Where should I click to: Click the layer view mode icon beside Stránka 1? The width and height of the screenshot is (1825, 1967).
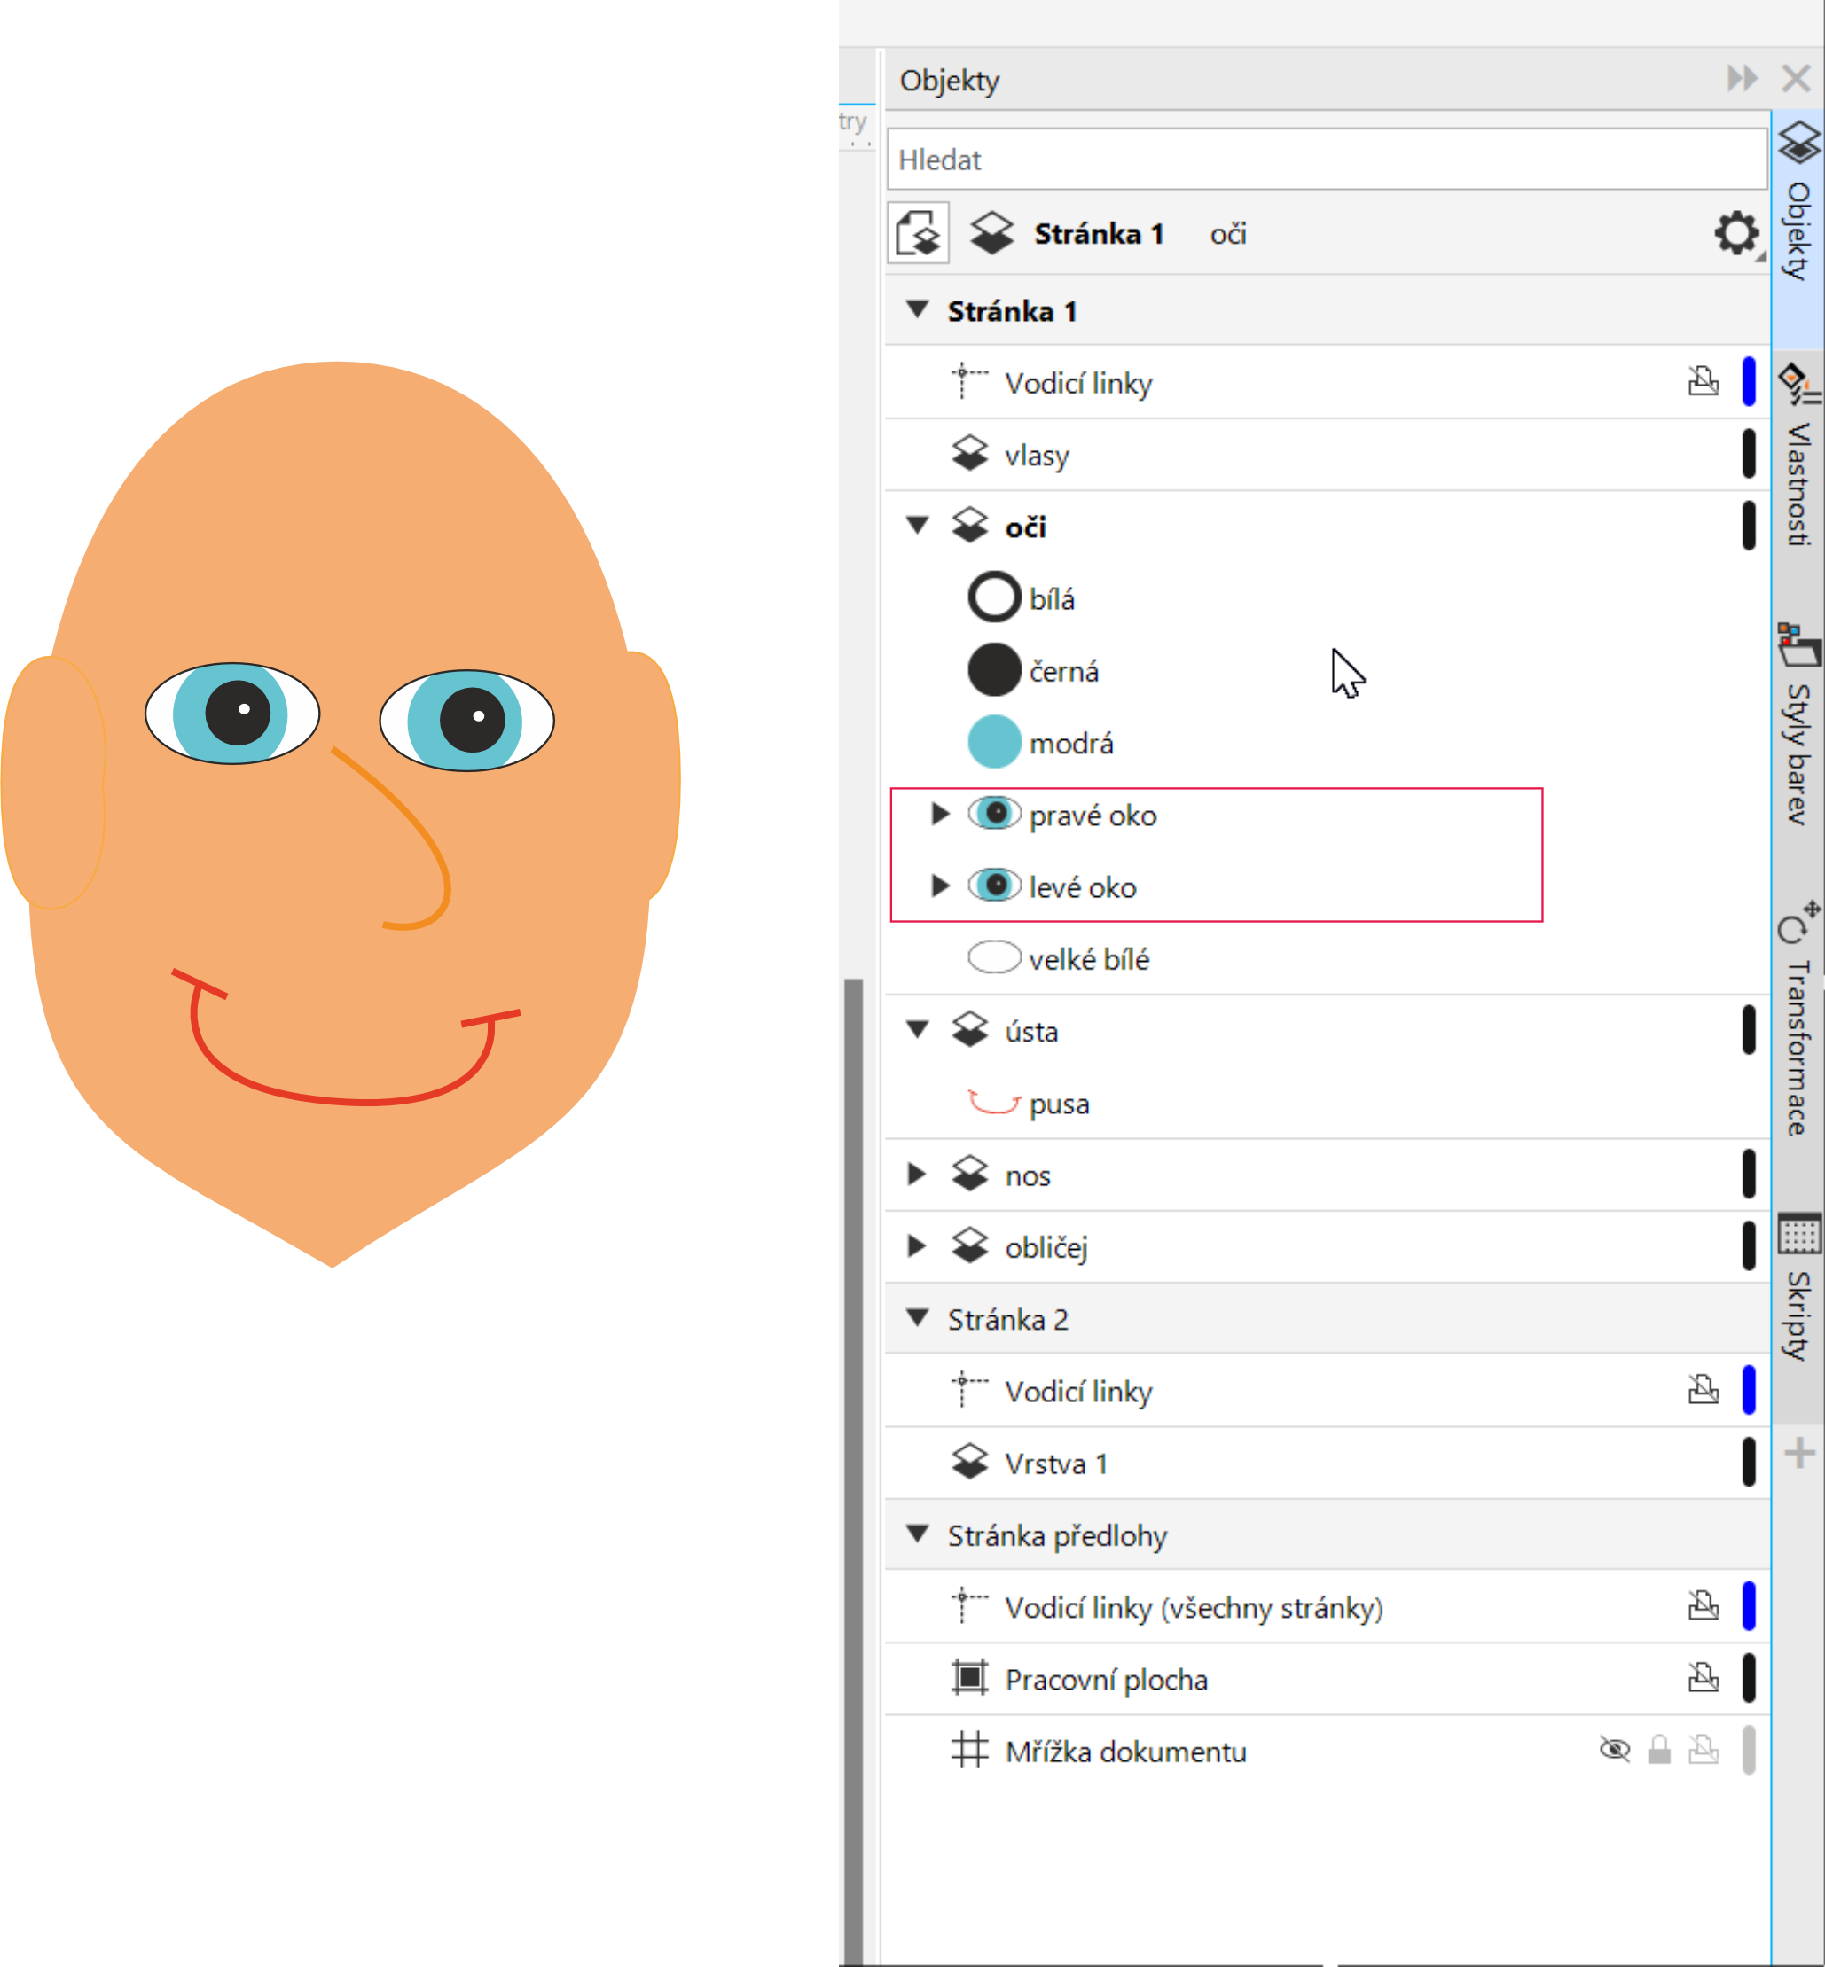(x=918, y=234)
